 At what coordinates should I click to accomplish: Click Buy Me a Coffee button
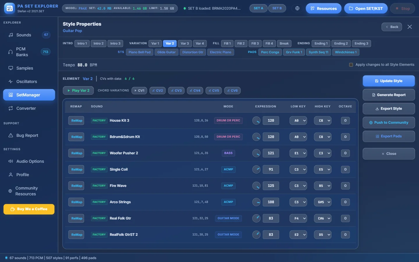click(29, 209)
